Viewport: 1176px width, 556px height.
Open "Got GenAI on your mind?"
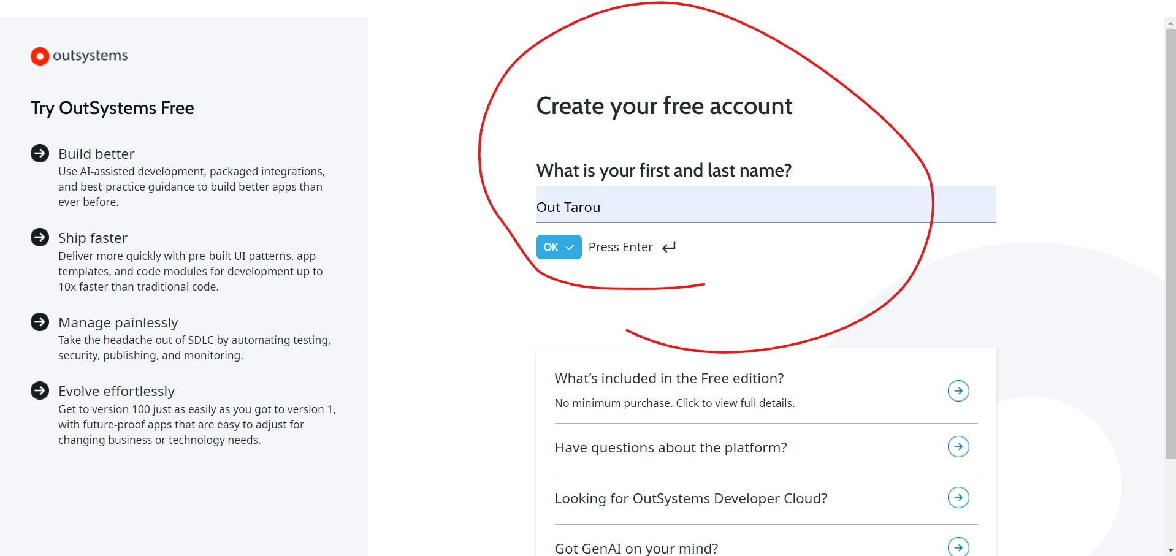[x=636, y=549]
